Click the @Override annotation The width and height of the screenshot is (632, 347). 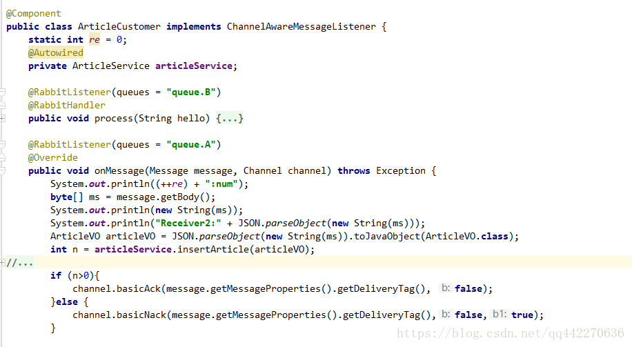pyautogui.click(x=53, y=157)
